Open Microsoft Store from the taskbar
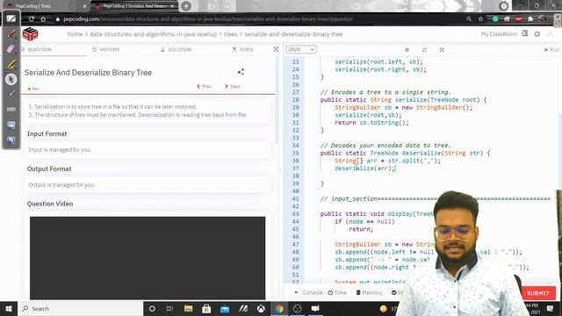The width and height of the screenshot is (562, 316). [206, 308]
